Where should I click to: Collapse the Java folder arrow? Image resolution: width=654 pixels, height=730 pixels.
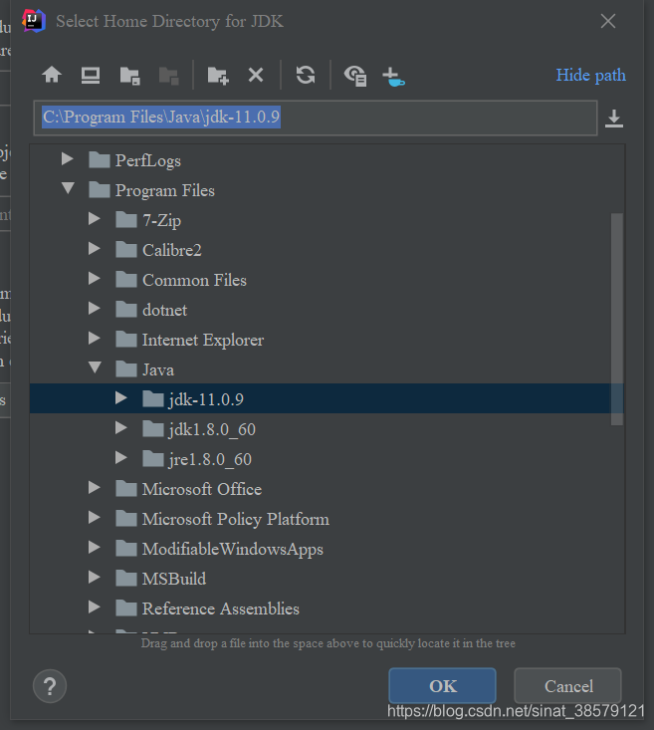pos(95,367)
